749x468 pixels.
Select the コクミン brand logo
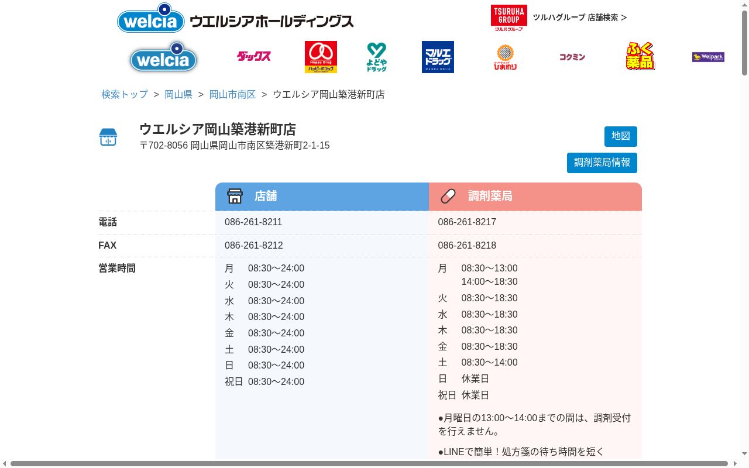572,57
